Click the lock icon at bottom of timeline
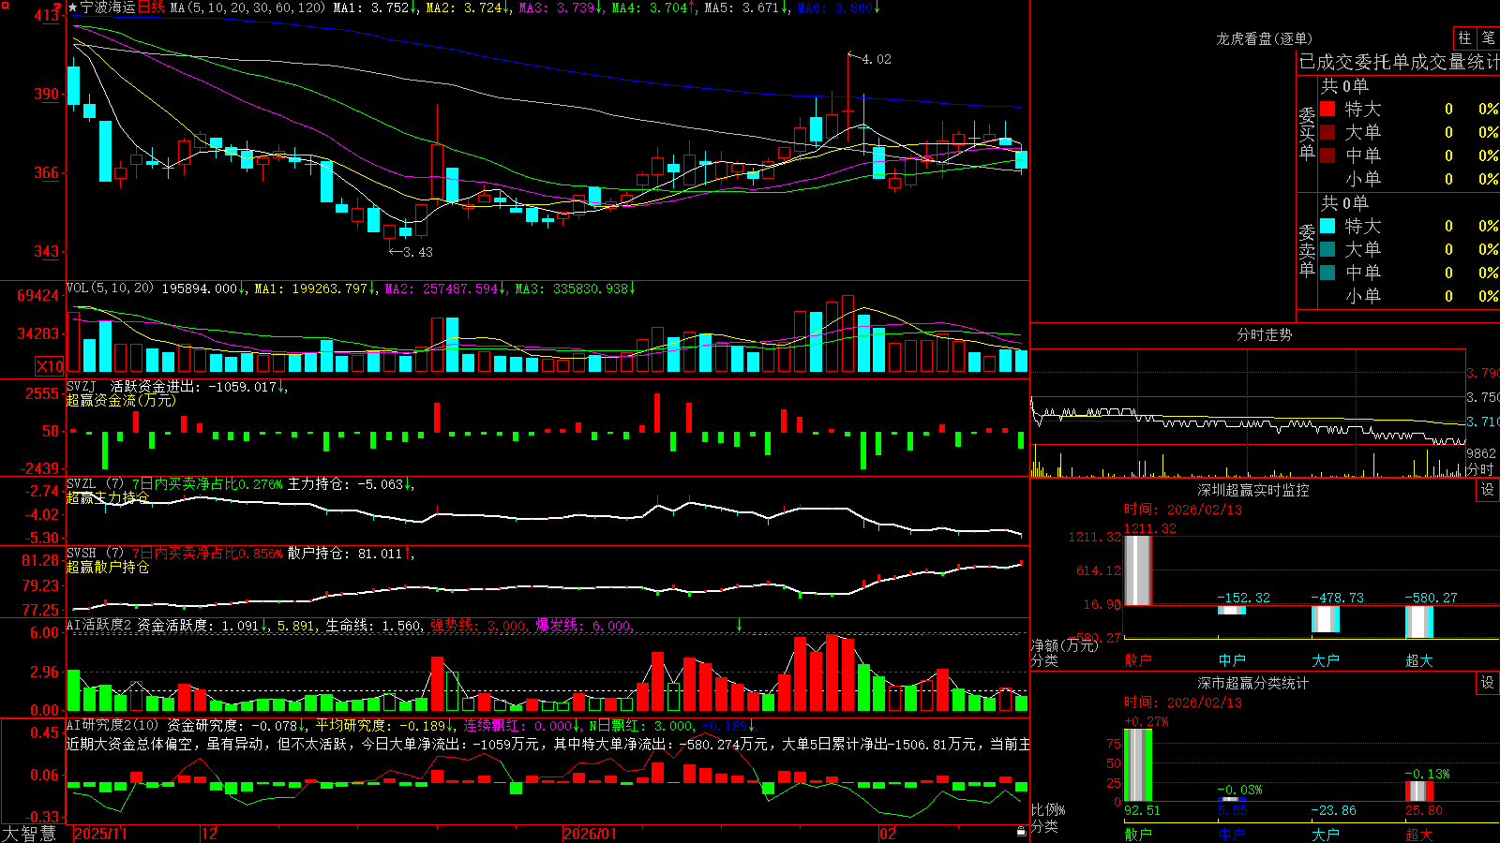Screen dimensions: 1500x843 click(1021, 832)
